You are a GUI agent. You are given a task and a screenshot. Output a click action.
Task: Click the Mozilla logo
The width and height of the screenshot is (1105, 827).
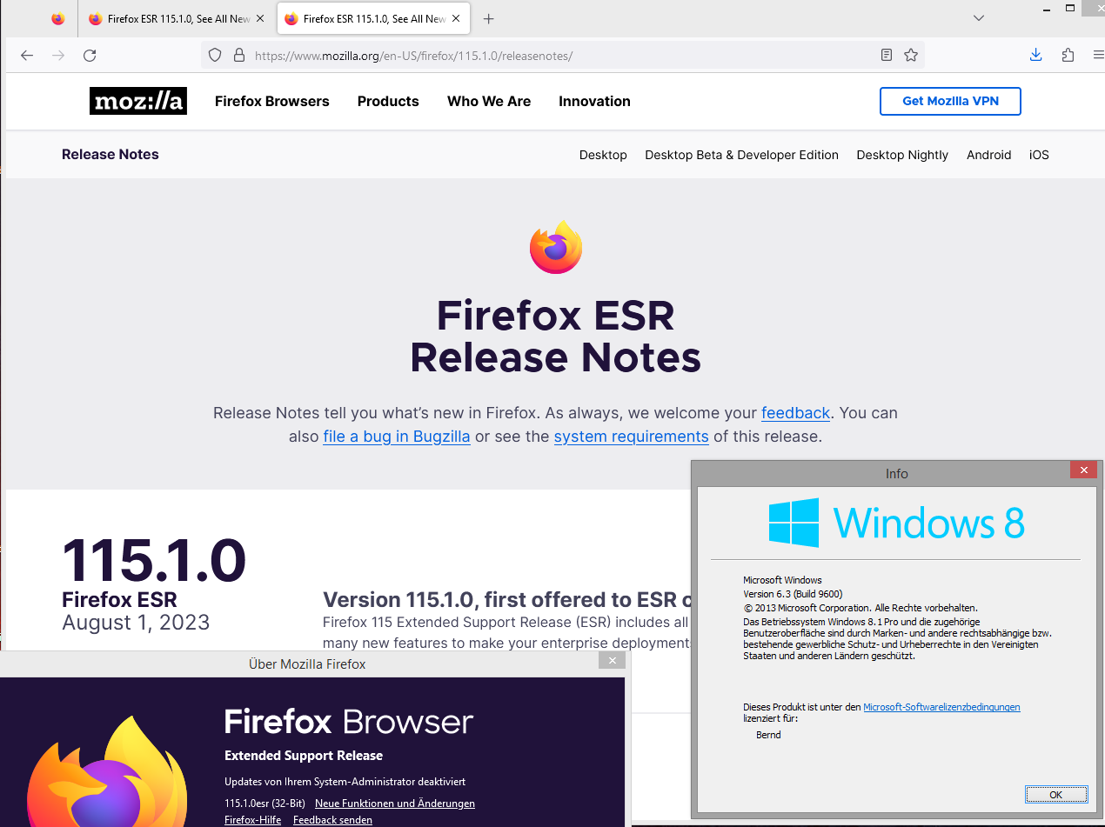[138, 101]
